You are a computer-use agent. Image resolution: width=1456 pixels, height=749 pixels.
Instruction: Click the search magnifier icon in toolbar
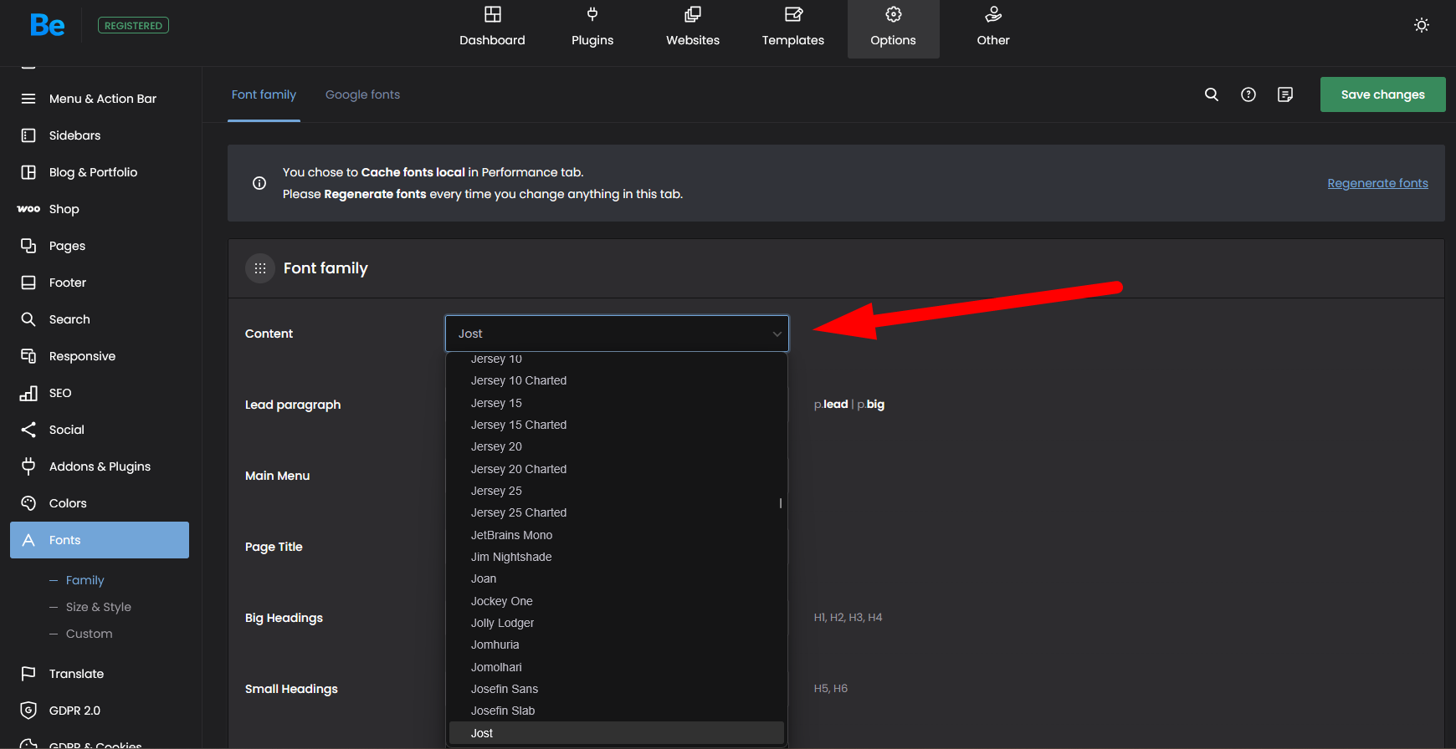pos(1211,94)
